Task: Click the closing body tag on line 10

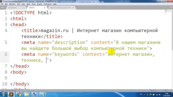Action: click(x=20, y=84)
